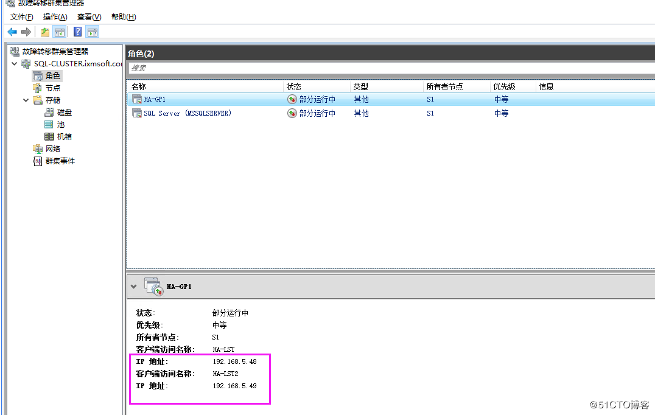This screenshot has width=655, height=415.
Task: Select the 角色 (Roles) node icon in the tree
Action: [x=38, y=75]
